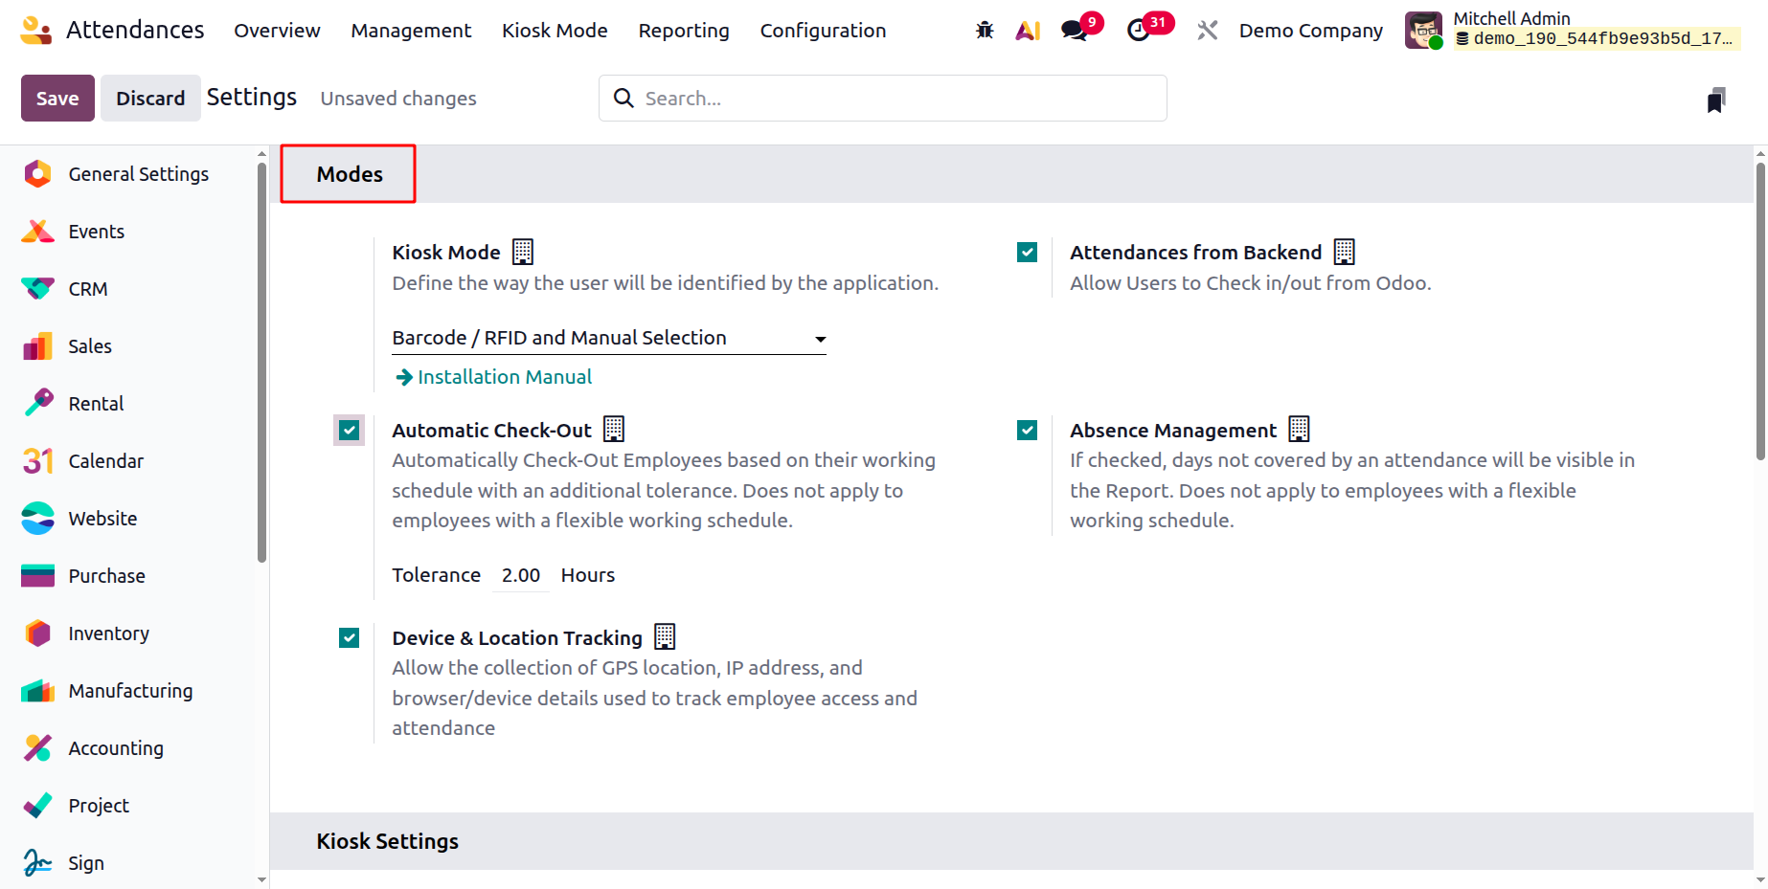Image resolution: width=1768 pixels, height=889 pixels.
Task: Select Inventory in the settings sidebar
Action: 108,633
